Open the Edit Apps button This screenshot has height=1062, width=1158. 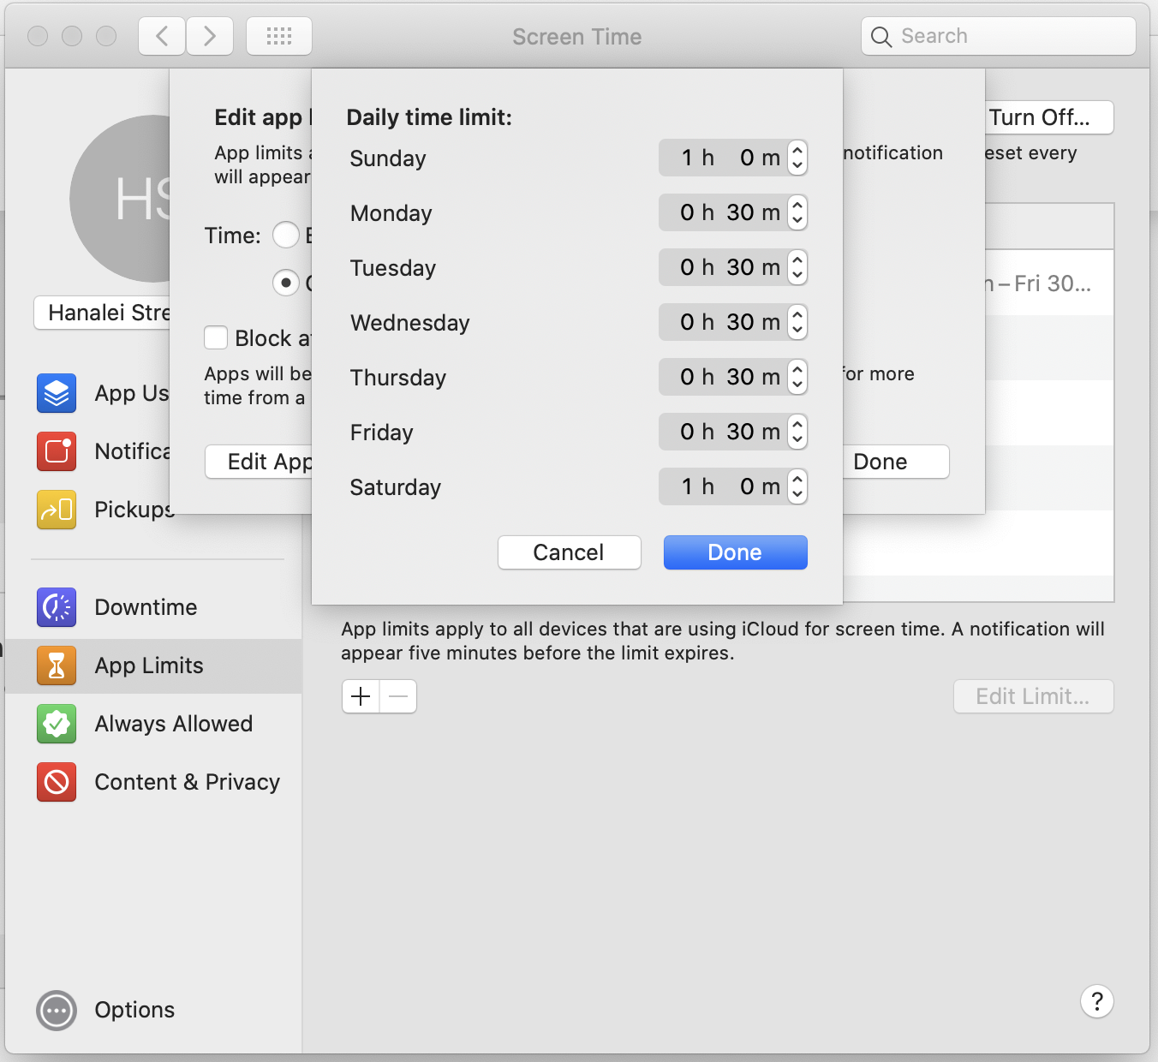coord(259,462)
